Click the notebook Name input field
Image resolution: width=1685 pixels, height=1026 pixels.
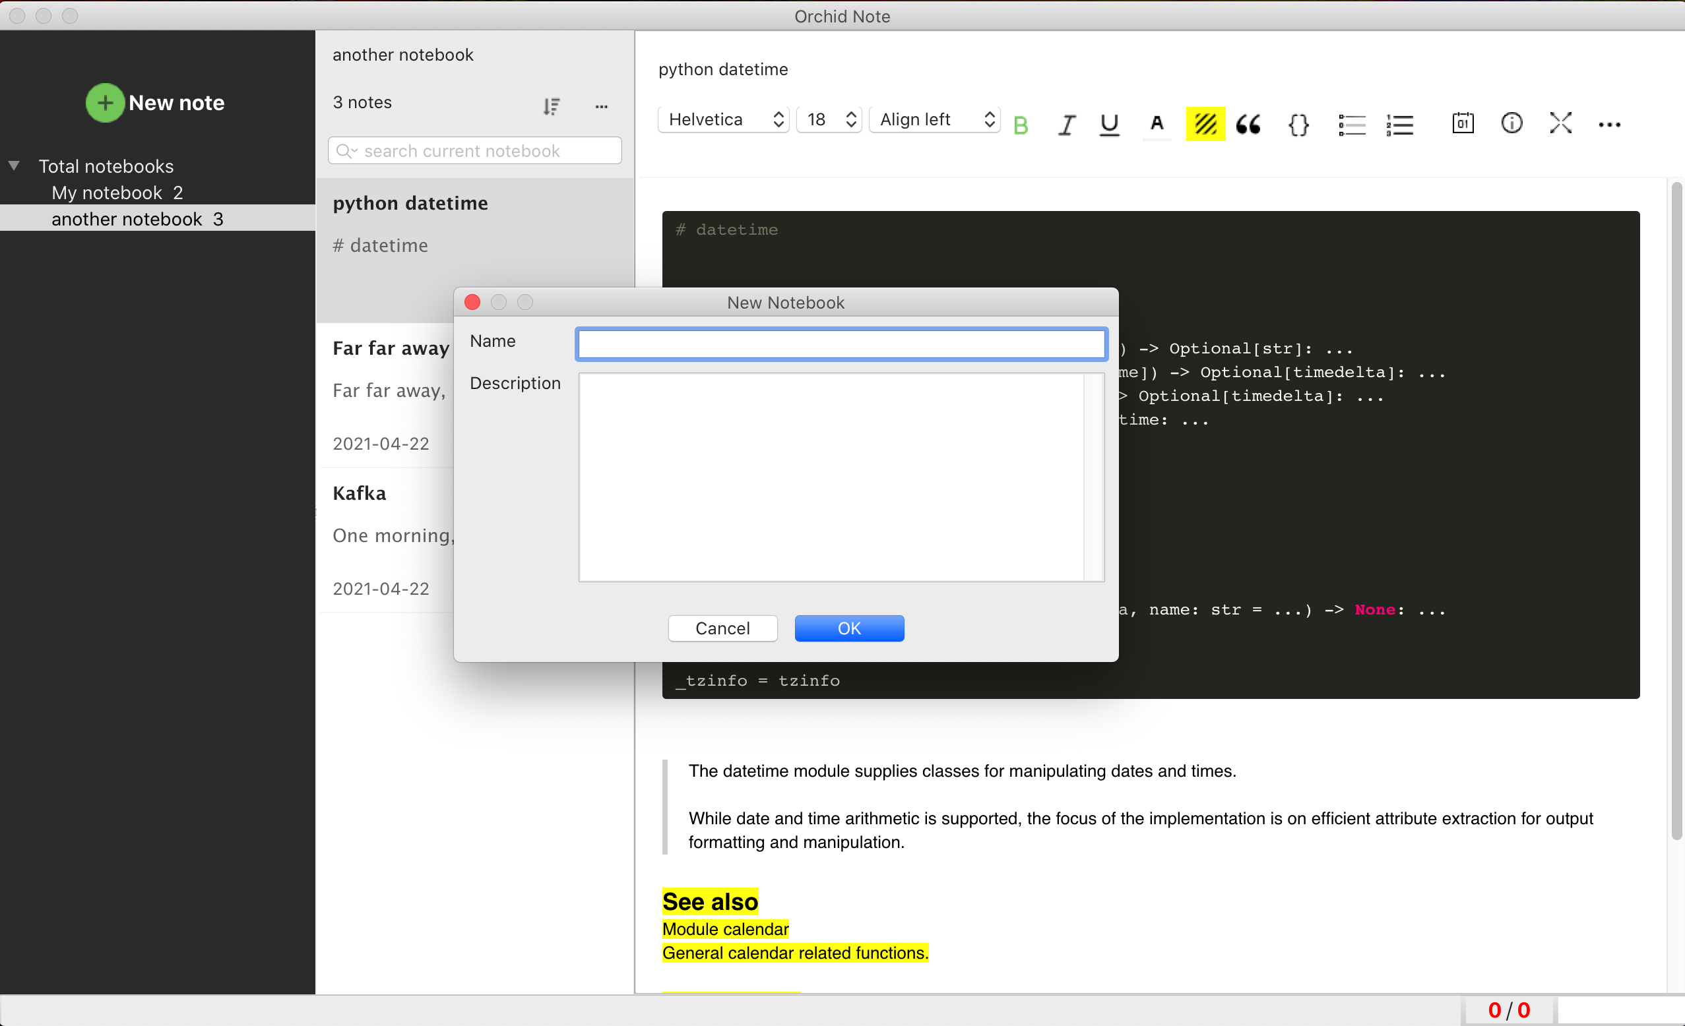(841, 344)
